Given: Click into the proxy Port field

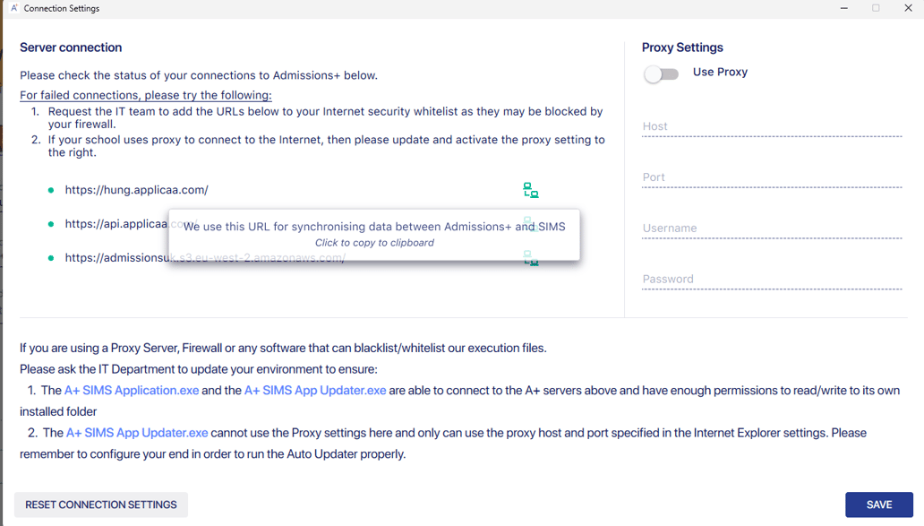Looking at the screenshot, I should (771, 178).
